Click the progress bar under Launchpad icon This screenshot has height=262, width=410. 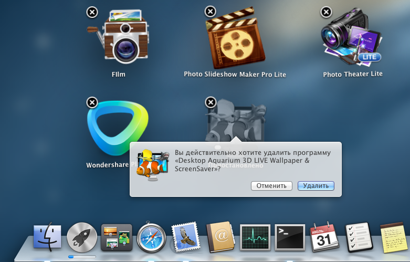pos(82,257)
